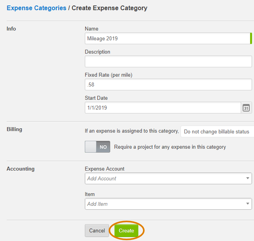Click the green Create button
The height and width of the screenshot is (241, 254).
point(126,230)
